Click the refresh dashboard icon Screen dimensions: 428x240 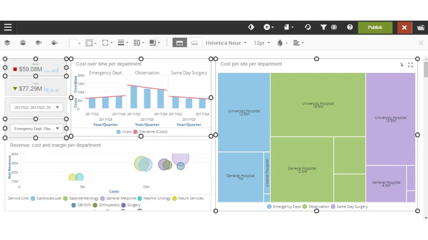coord(308,27)
